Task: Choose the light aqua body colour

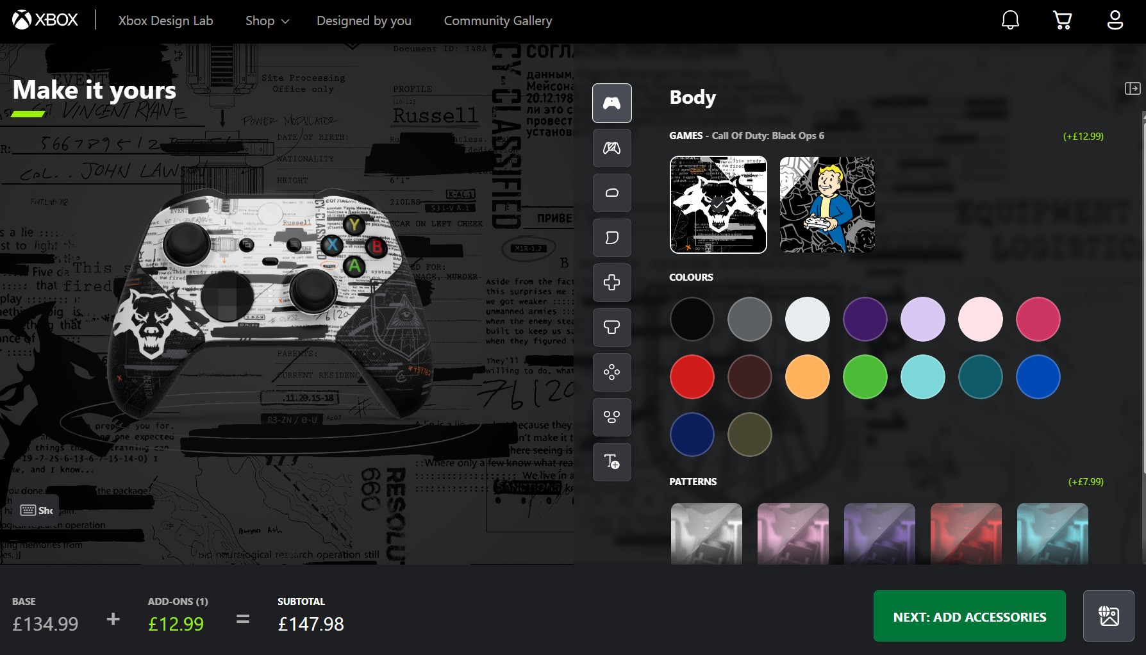Action: point(923,377)
